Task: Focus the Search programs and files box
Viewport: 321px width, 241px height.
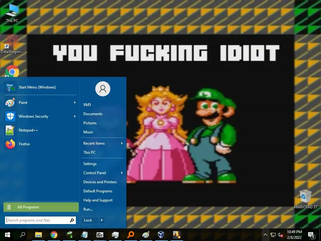Action: pyautogui.click(x=40, y=220)
